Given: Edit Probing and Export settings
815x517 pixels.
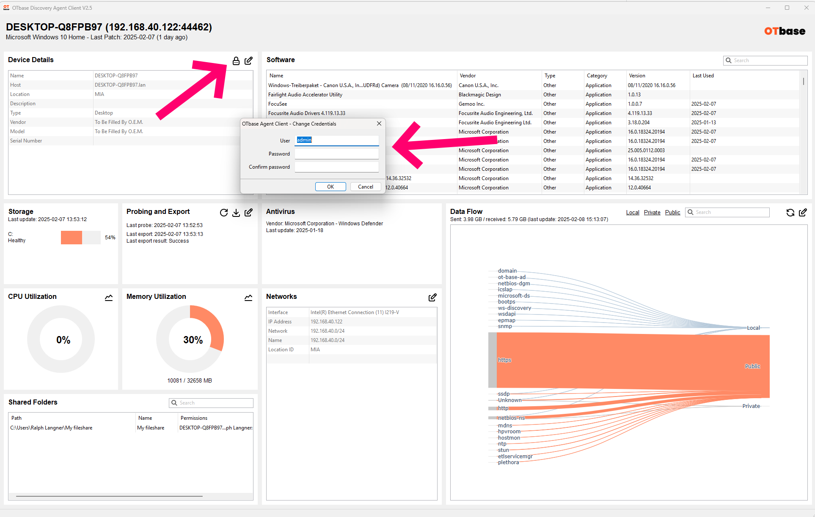Looking at the screenshot, I should click(x=249, y=213).
